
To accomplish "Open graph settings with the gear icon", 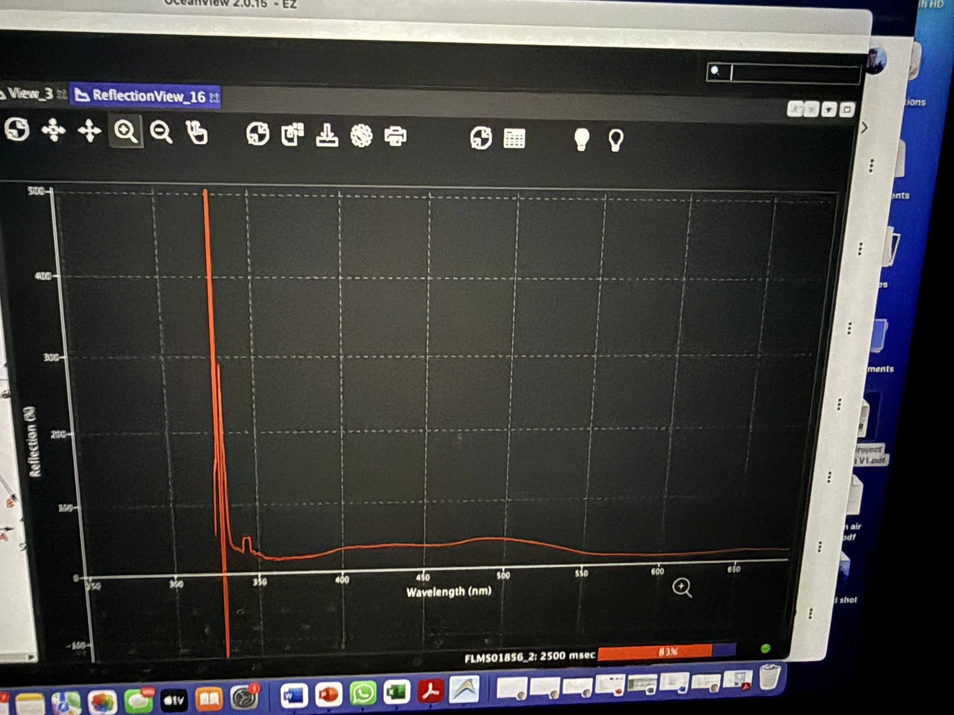I will 361,136.
